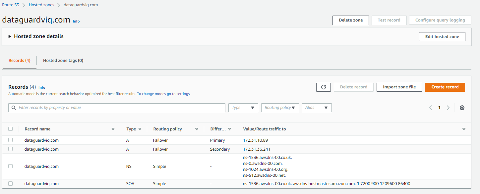Click the refresh records icon button
Screen dimensions: 480x194
point(324,87)
